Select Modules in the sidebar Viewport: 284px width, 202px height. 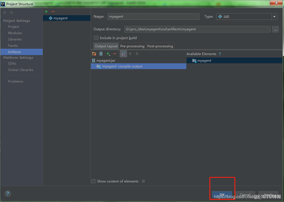(15, 33)
